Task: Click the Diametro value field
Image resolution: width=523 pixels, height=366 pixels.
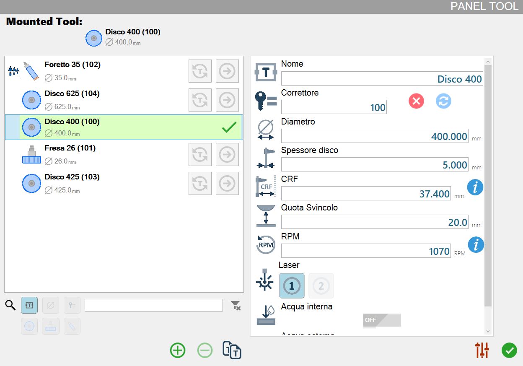Action: click(375, 136)
